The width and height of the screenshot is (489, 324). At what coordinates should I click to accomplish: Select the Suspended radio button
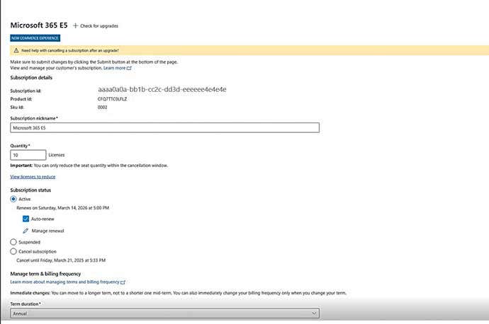13,241
